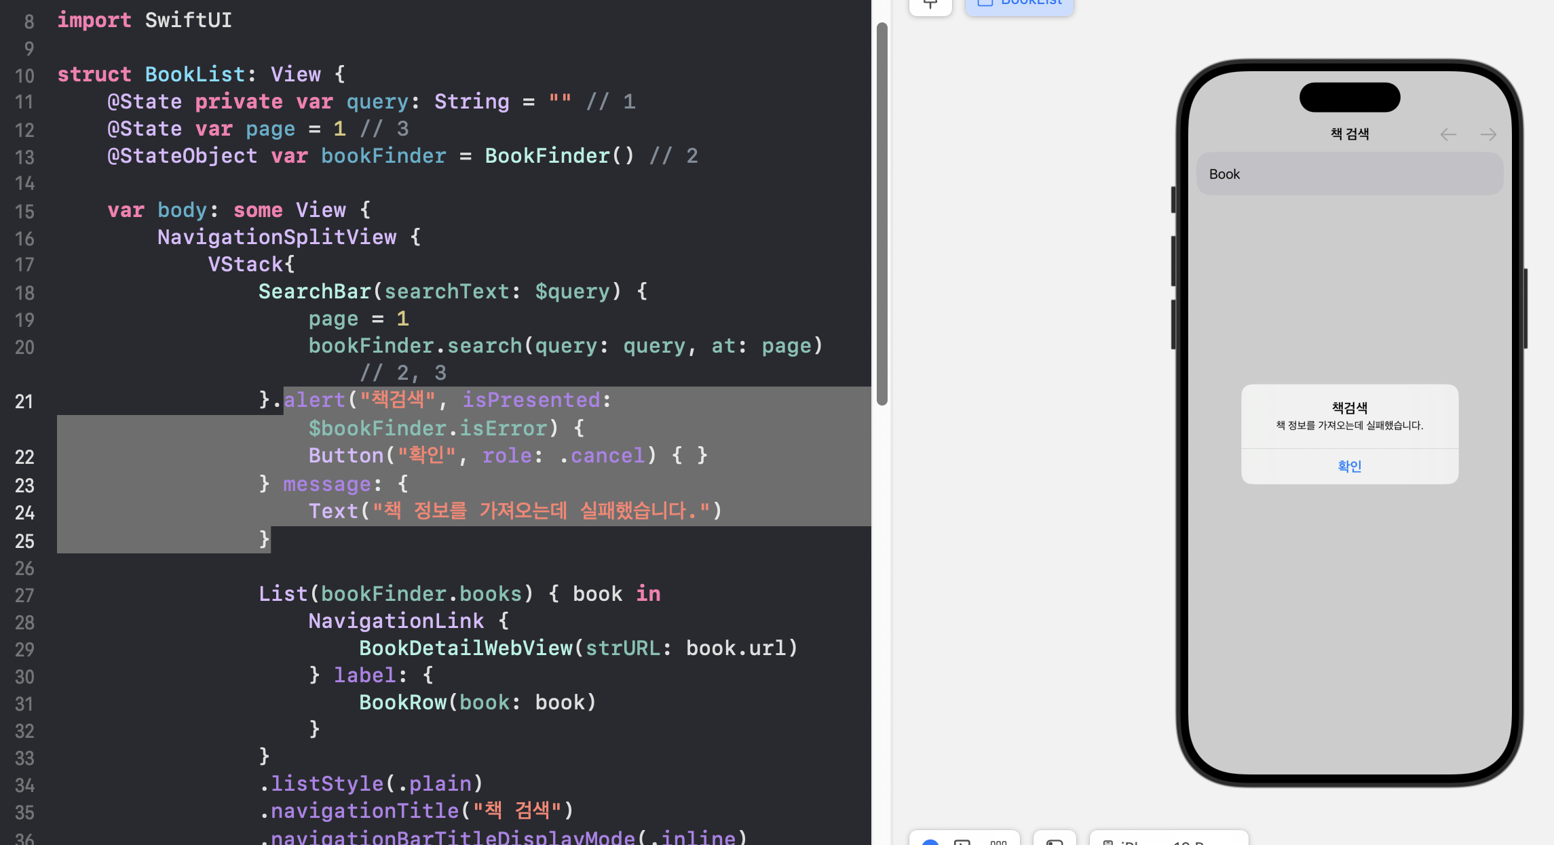Click the NavigationSplitView keyword in the code
Screen dimensions: 1554x845
point(277,237)
